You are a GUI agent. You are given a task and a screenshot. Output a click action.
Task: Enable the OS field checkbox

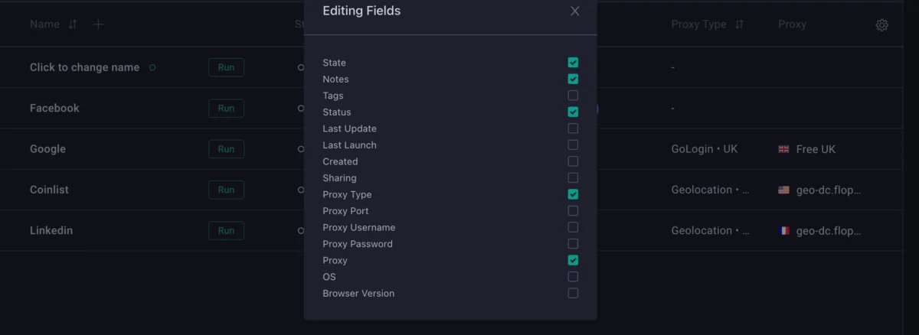pos(573,277)
